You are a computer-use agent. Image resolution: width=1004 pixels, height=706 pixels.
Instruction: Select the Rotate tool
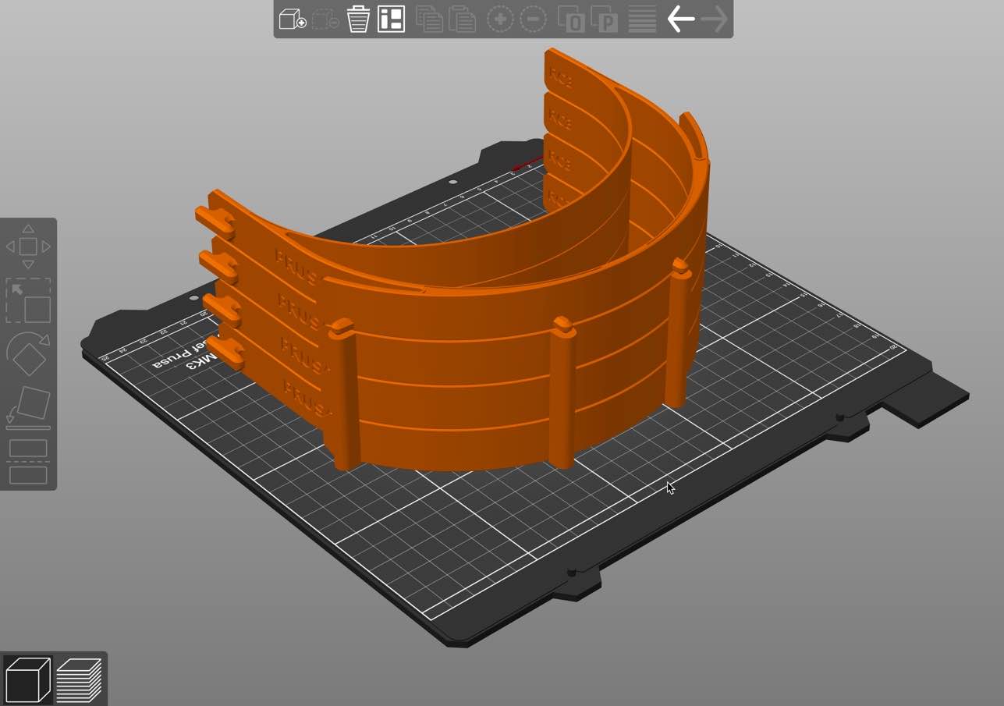click(28, 354)
